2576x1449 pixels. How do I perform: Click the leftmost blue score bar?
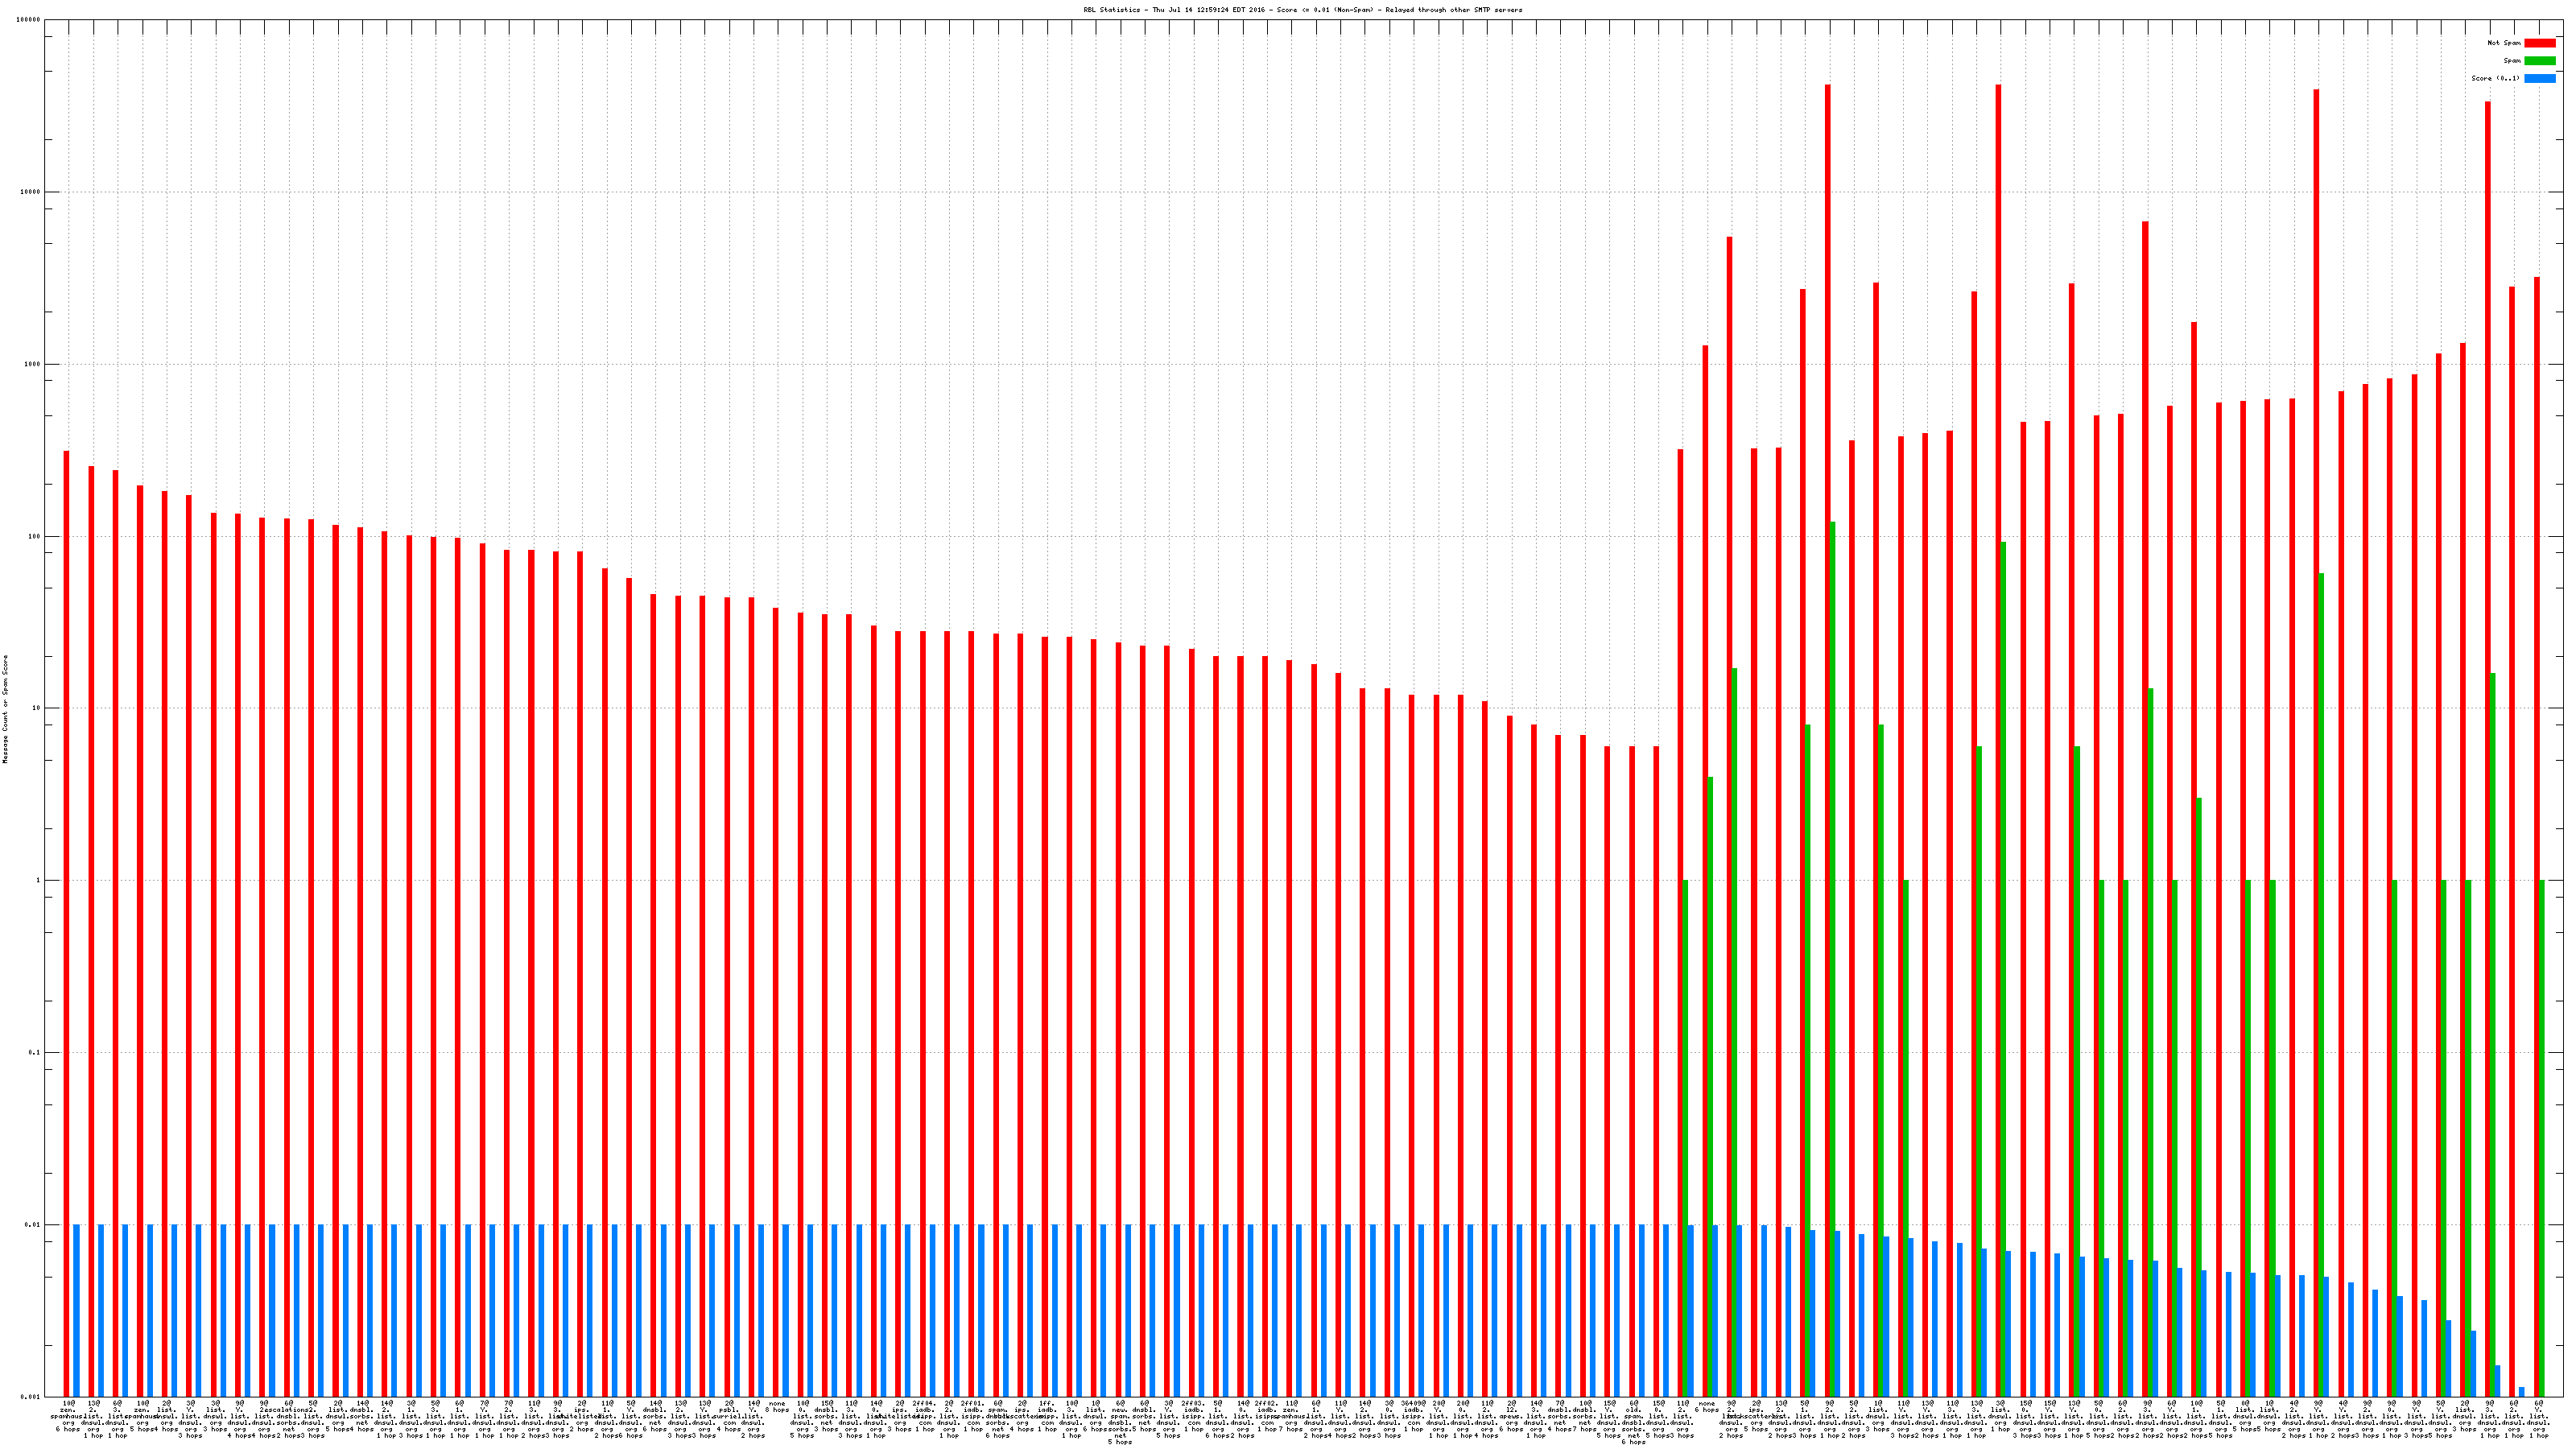click(76, 1310)
